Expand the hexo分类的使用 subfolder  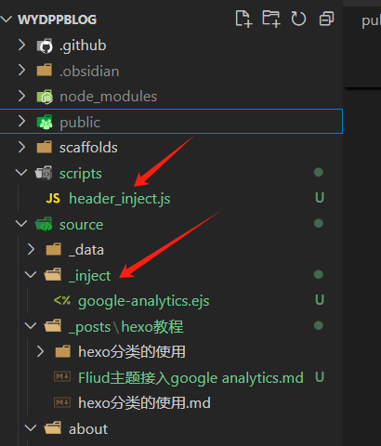tap(40, 351)
